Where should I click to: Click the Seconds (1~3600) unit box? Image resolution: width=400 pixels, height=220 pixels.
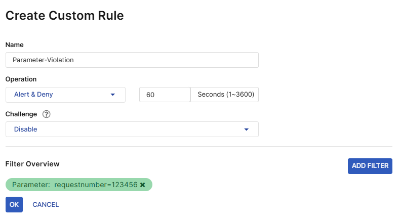(x=224, y=95)
